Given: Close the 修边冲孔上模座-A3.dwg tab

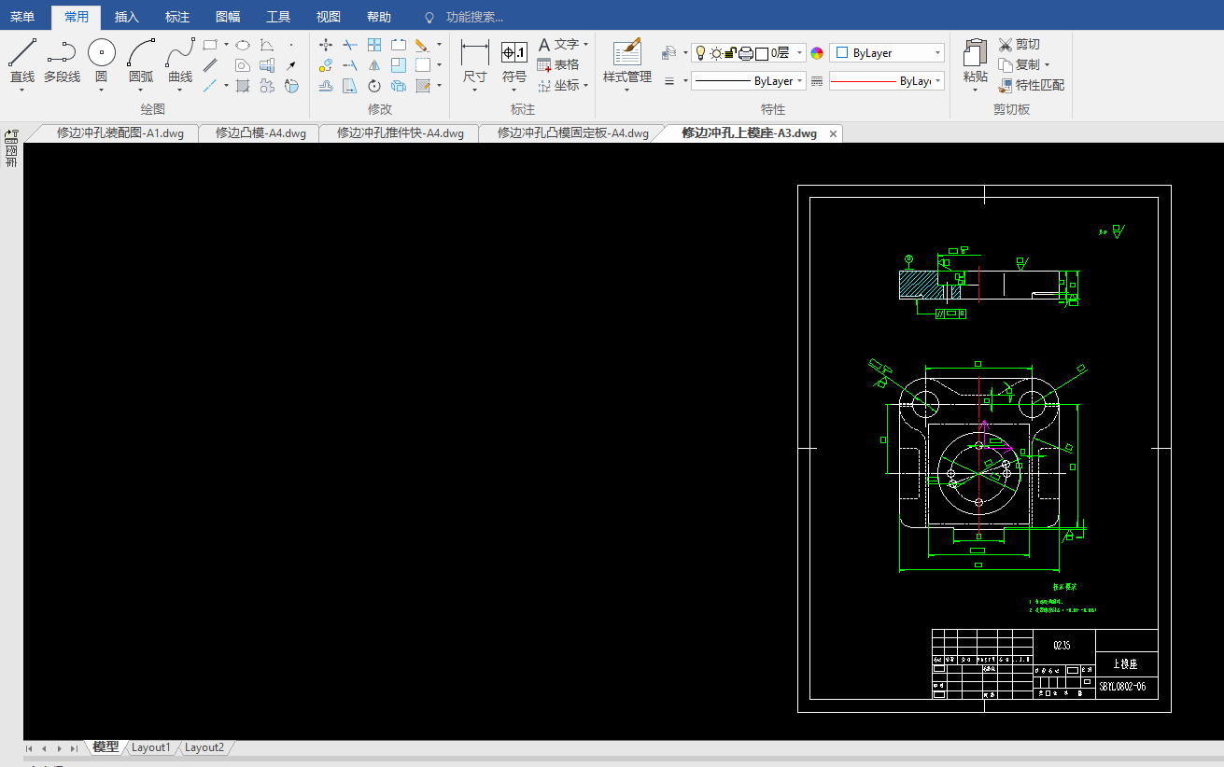Looking at the screenshot, I should [833, 133].
